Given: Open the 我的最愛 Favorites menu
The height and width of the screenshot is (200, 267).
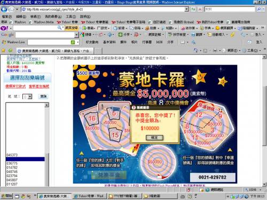Looking at the screenshot, I should coord(53,17).
